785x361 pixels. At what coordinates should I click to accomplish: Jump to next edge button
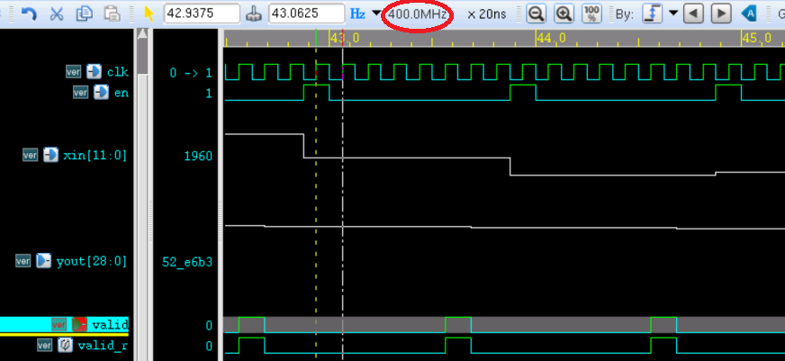coord(720,14)
